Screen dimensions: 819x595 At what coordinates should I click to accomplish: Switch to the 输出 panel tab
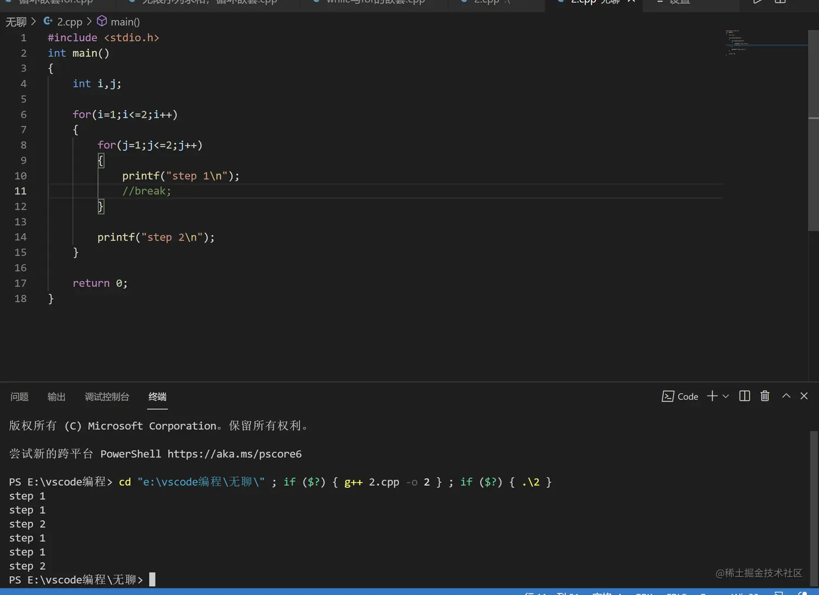pyautogui.click(x=56, y=397)
